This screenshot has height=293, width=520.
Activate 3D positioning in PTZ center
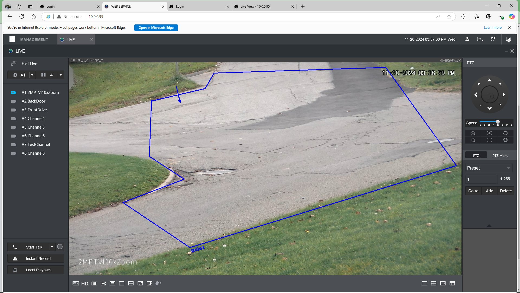pos(490,95)
